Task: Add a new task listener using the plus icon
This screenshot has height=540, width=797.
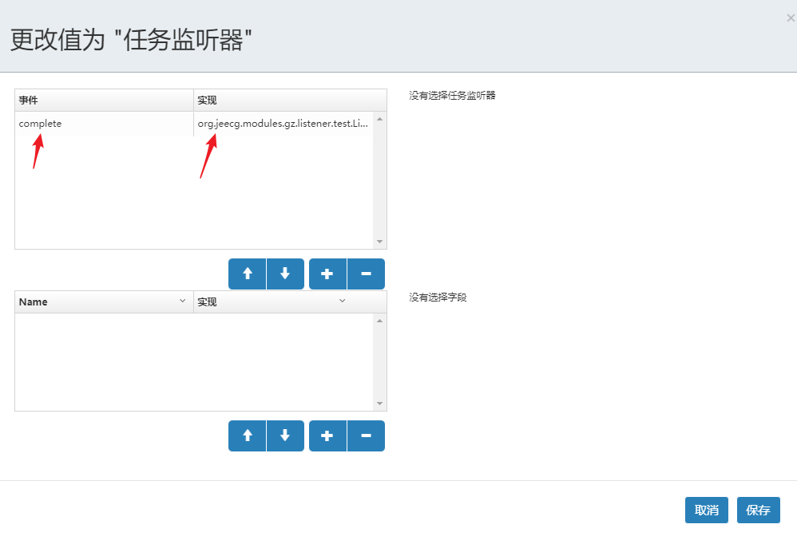Action: [327, 273]
